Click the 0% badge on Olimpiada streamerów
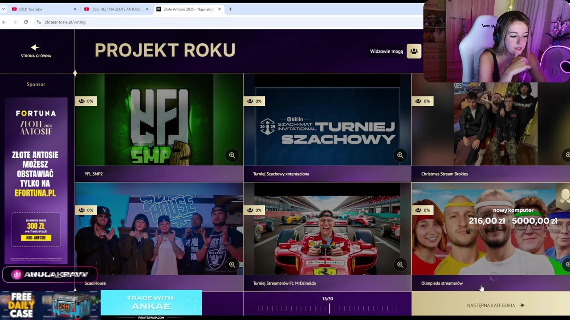Image resolution: width=570 pixels, height=320 pixels. coord(422,210)
